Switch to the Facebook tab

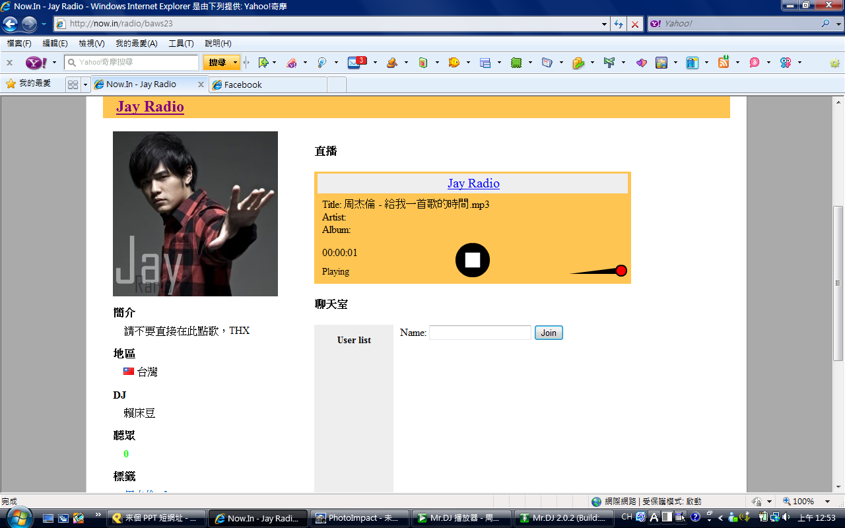tap(268, 84)
